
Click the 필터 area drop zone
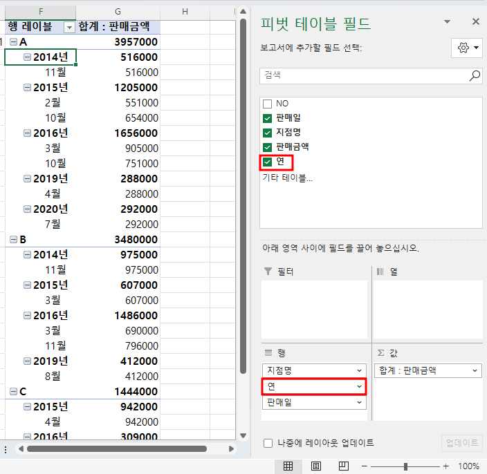coord(314,310)
